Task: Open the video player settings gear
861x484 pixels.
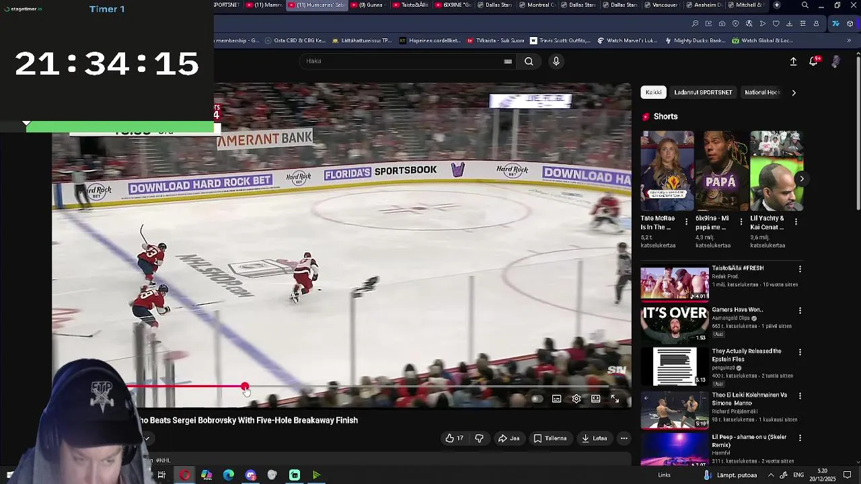Action: tap(576, 399)
